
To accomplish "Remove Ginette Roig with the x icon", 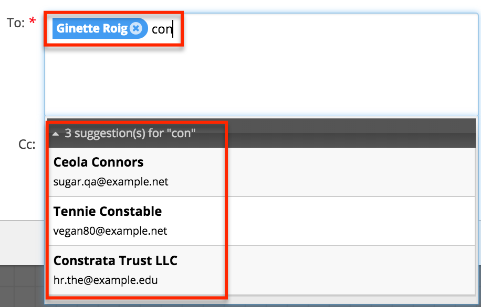I will [x=135, y=28].
